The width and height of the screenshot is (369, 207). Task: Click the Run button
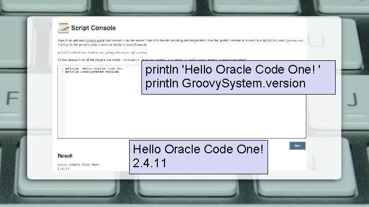click(297, 146)
